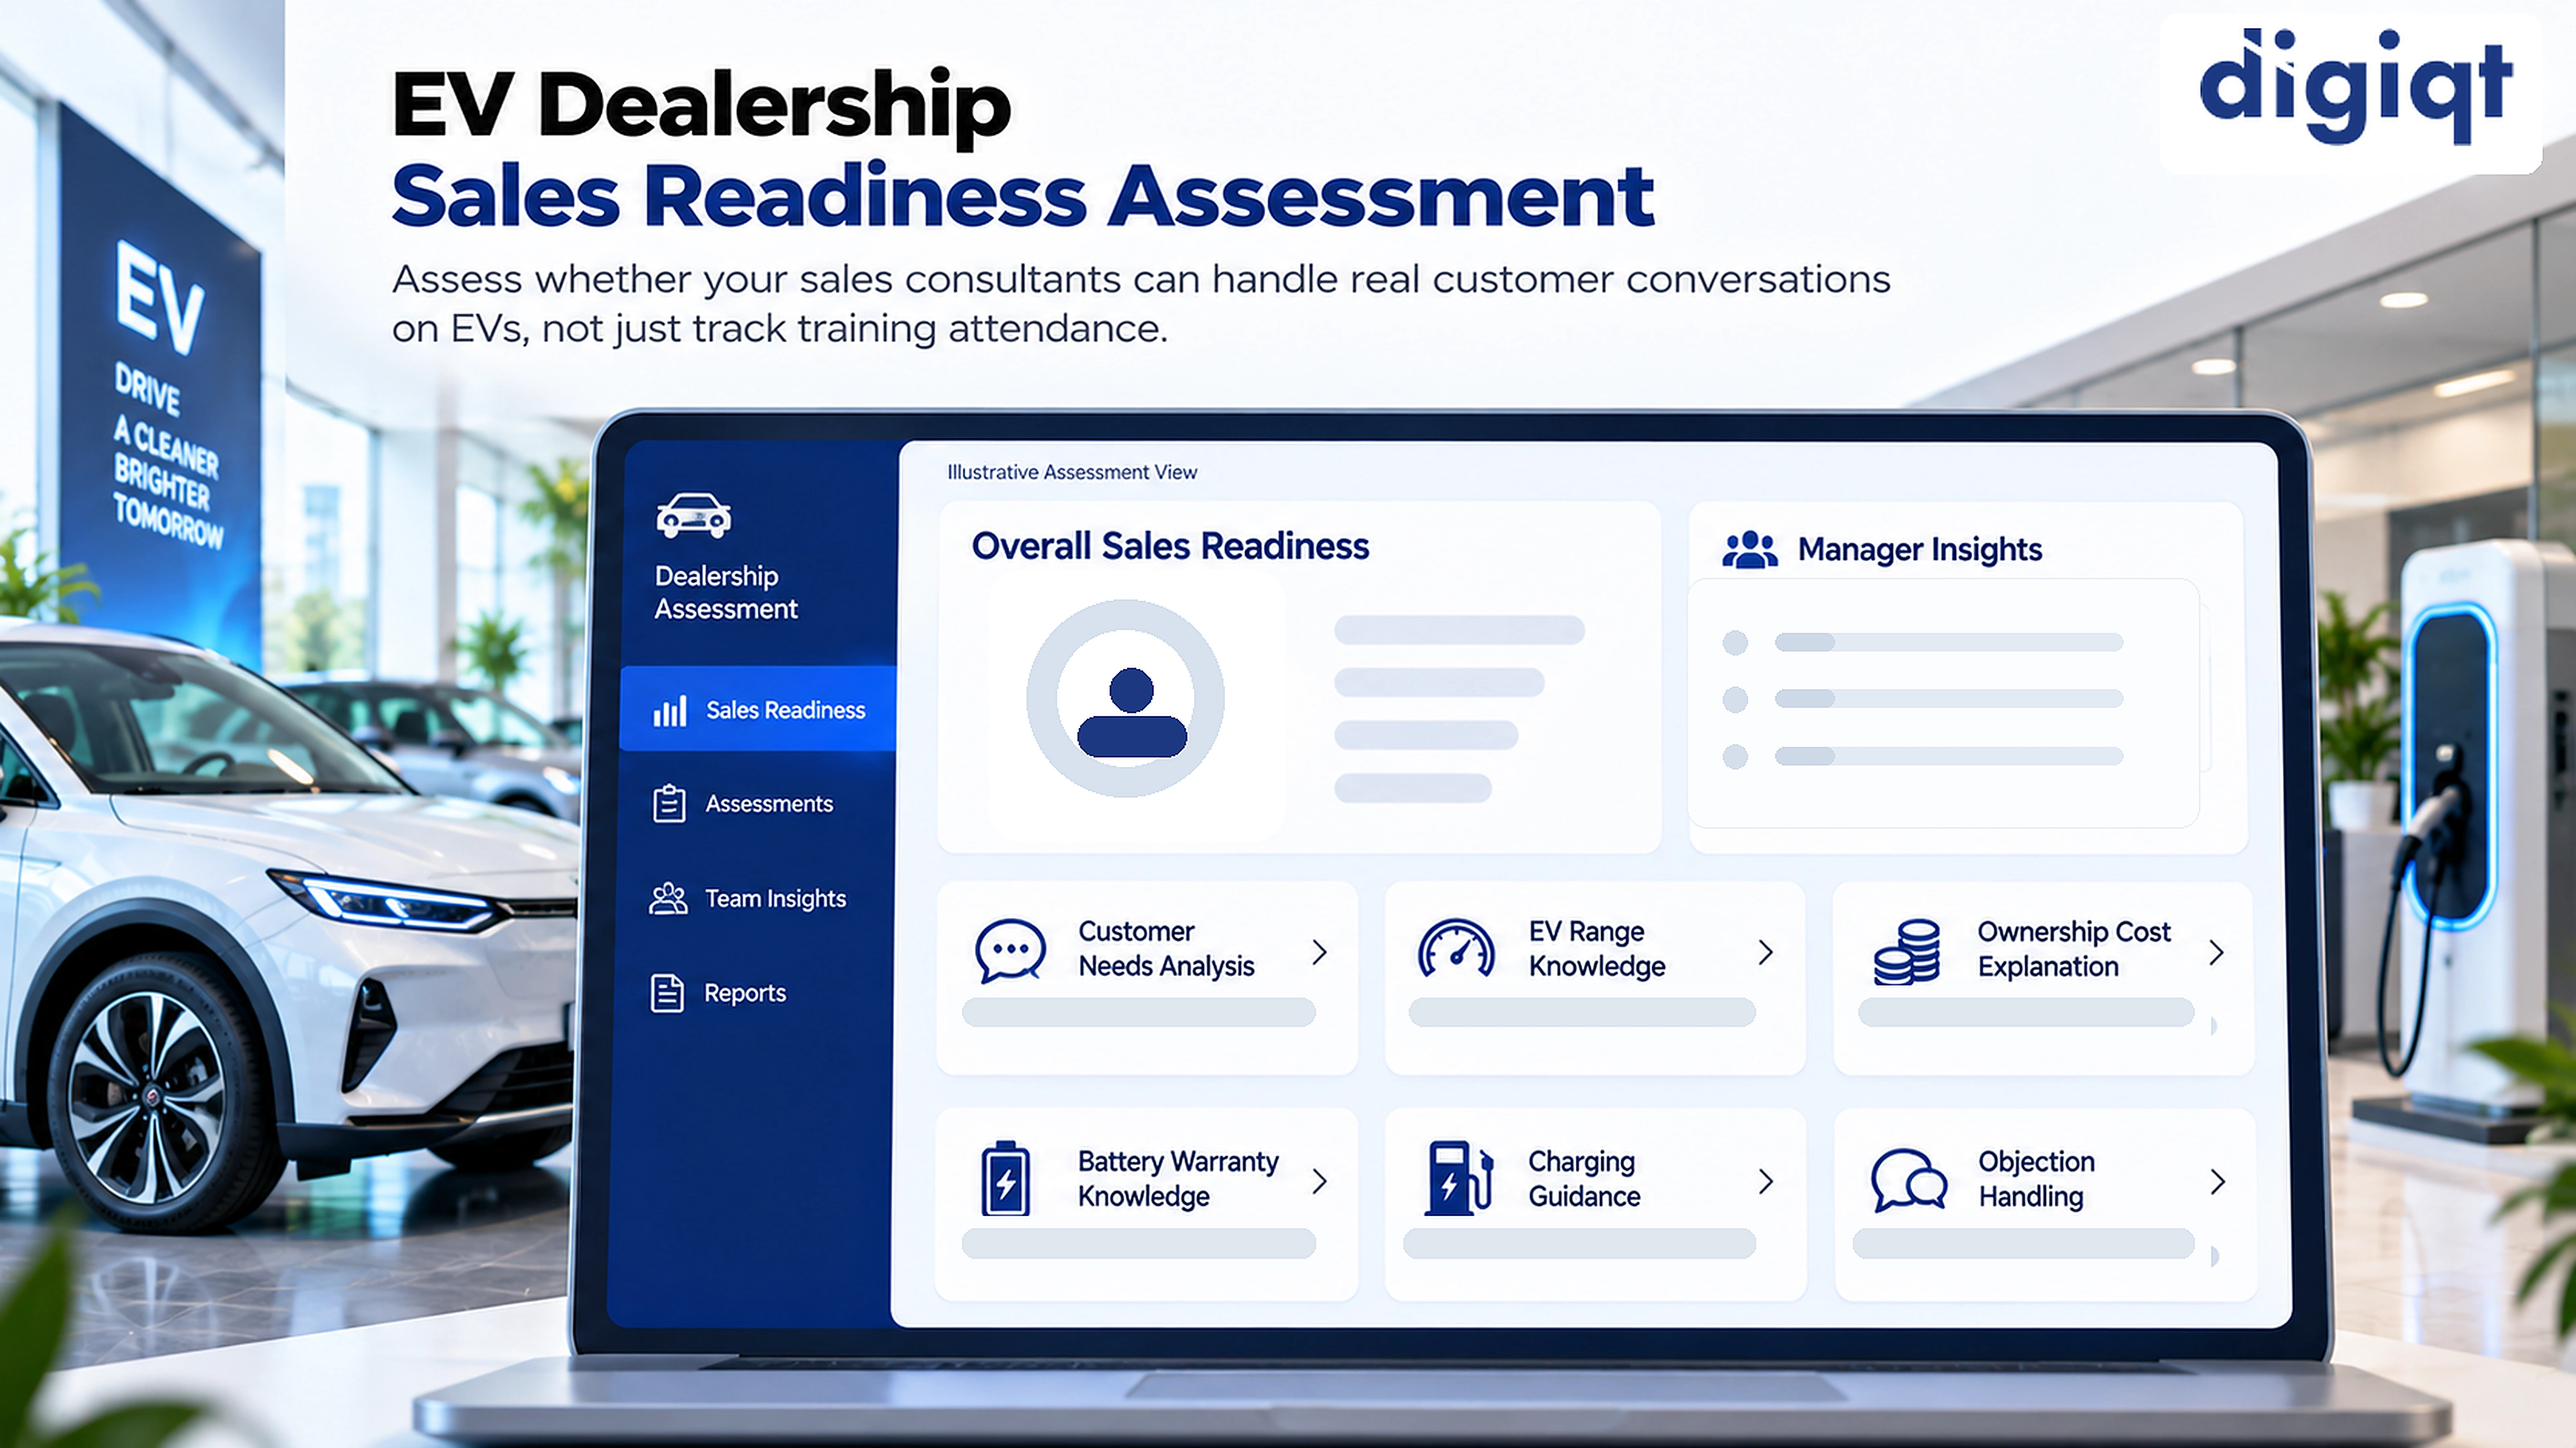The height and width of the screenshot is (1448, 2576).
Task: Click the charging station icon for Charging Guidance
Action: pos(1458,1179)
